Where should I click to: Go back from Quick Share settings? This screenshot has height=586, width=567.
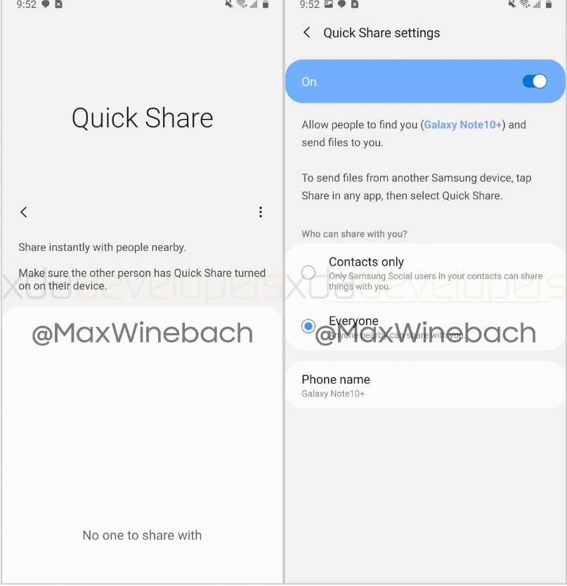tap(306, 32)
